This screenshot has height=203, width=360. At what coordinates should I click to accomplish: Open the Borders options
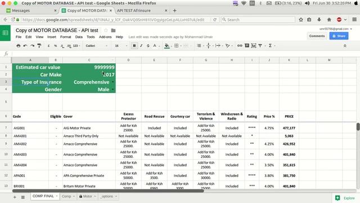click(176, 46)
